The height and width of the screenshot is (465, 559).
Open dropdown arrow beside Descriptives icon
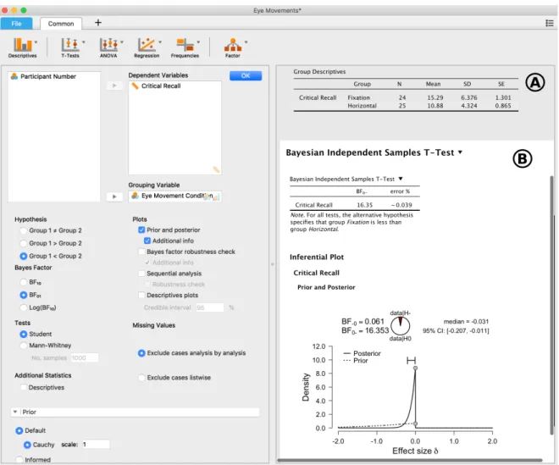point(36,42)
